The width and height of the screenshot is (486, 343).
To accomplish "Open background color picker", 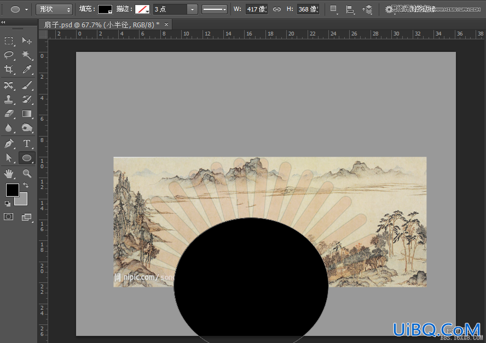I will pyautogui.click(x=23, y=201).
